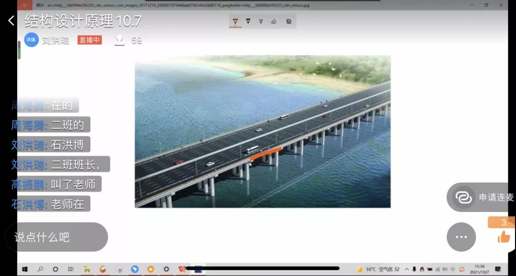516x276 pixels.
Task: Select the eraser tool
Action: click(x=274, y=21)
